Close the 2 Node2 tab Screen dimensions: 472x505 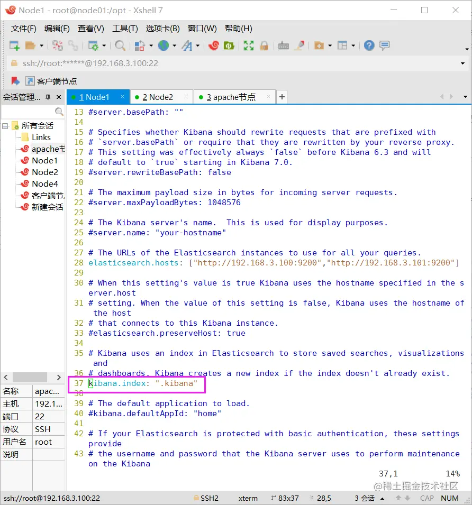tap(186, 97)
